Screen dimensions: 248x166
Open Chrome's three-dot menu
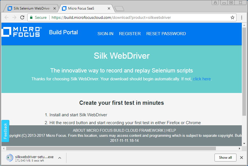tap(242, 17)
